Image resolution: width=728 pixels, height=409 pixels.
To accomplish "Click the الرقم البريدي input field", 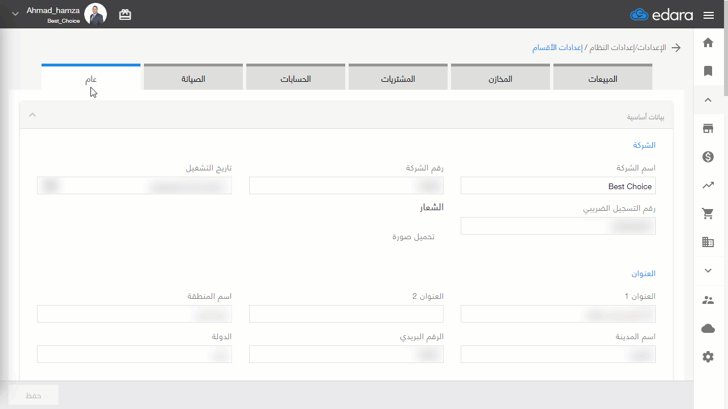I will pos(346,354).
